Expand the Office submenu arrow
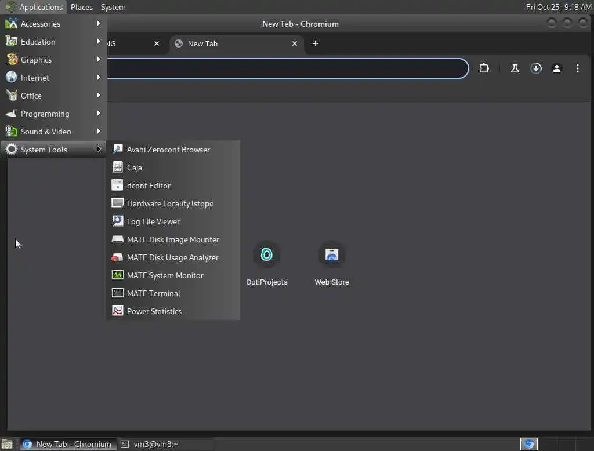Viewport: 594px width, 451px height. point(99,96)
